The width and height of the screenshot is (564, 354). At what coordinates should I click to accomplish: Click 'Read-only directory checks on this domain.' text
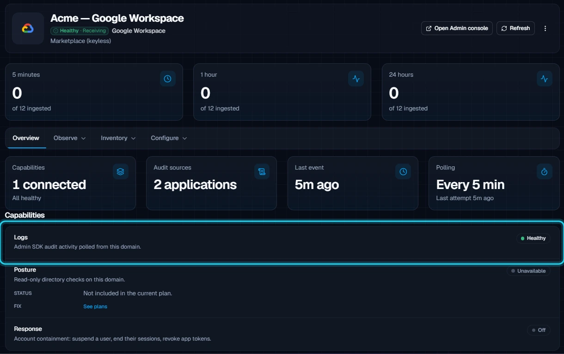coord(69,280)
